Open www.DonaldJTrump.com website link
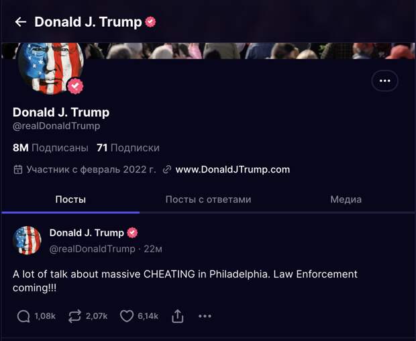The height and width of the screenshot is (341, 416). point(233,169)
